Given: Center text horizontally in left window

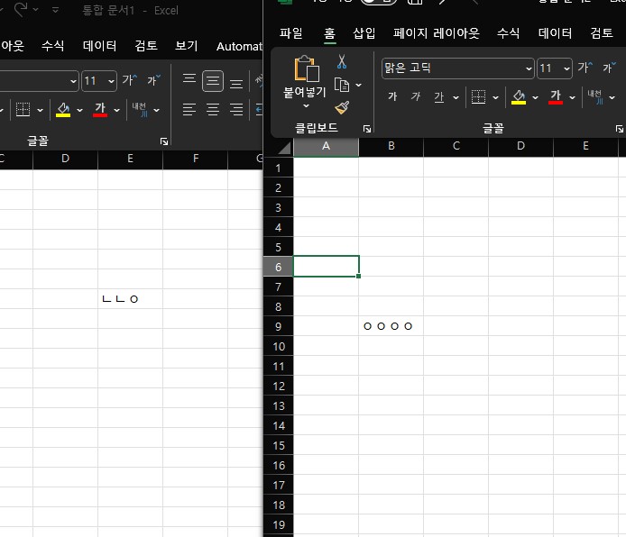Looking at the screenshot, I should [x=213, y=109].
